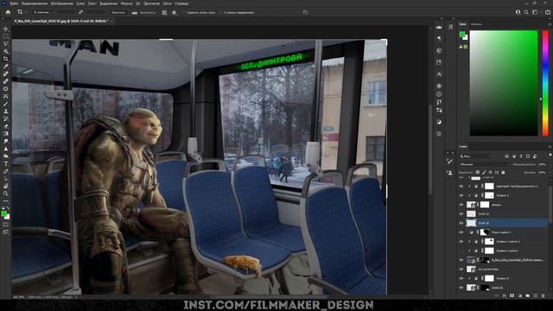The image size is (553, 311).
Task: Click the foreground color swatch in toolbar
Action: click(x=3, y=213)
